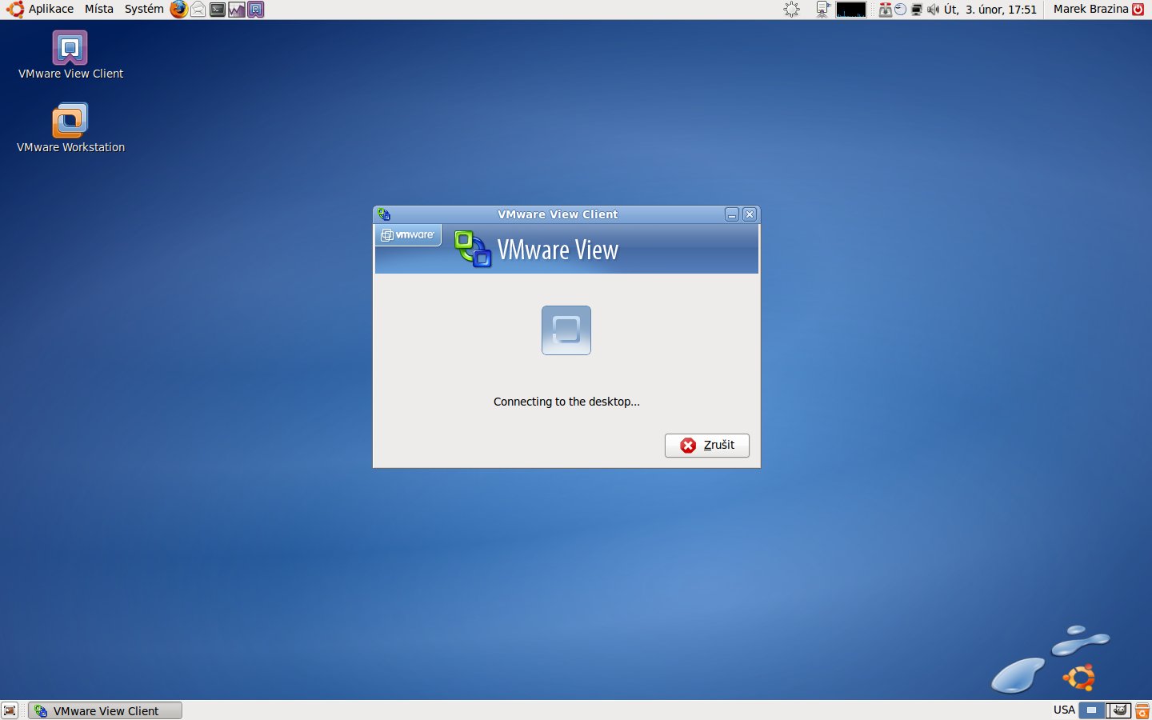Screen dimensions: 1152x720
Task: Click the network monitor tray icon
Action: click(x=917, y=10)
